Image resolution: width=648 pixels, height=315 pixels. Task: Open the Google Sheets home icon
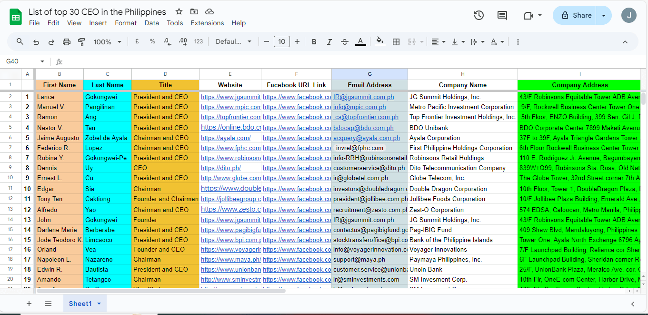tap(16, 17)
